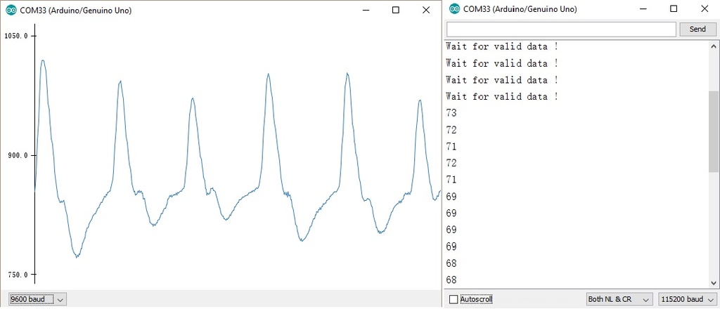Click the Arduino logo in Serial Monitor title bar
The image size is (720, 309).
[x=454, y=8]
